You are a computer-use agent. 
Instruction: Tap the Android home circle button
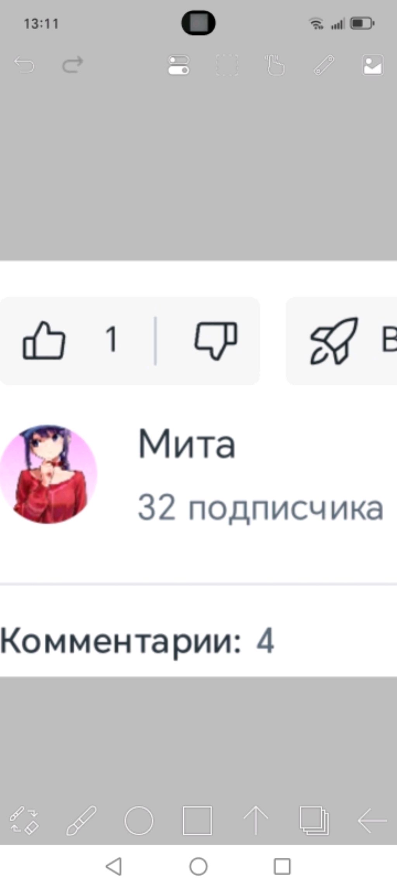(x=198, y=866)
